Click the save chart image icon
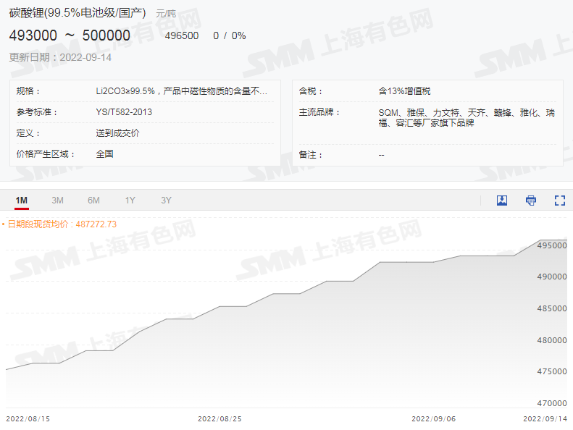Screen dimensions: 573x430 [x=502, y=201]
